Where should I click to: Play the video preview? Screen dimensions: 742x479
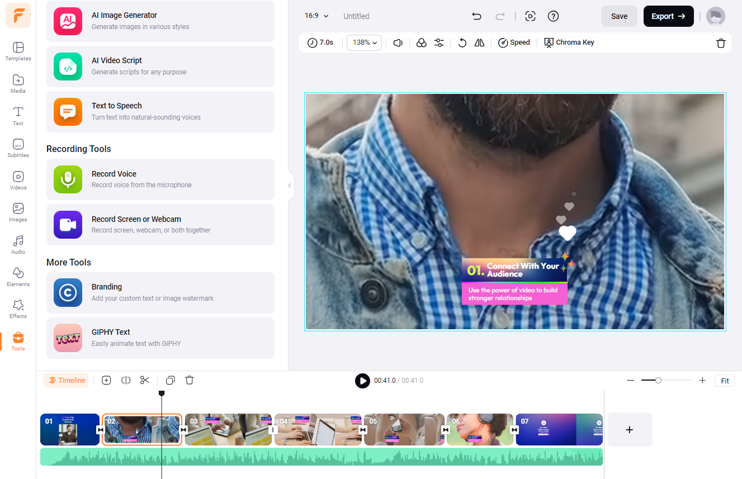[x=362, y=381]
